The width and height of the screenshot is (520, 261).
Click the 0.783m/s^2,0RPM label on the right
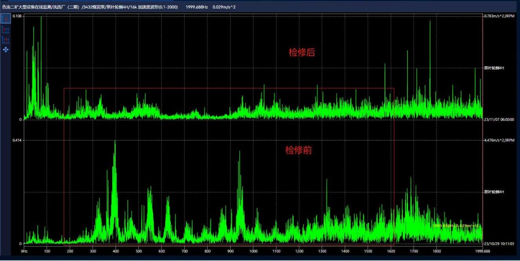coord(498,16)
